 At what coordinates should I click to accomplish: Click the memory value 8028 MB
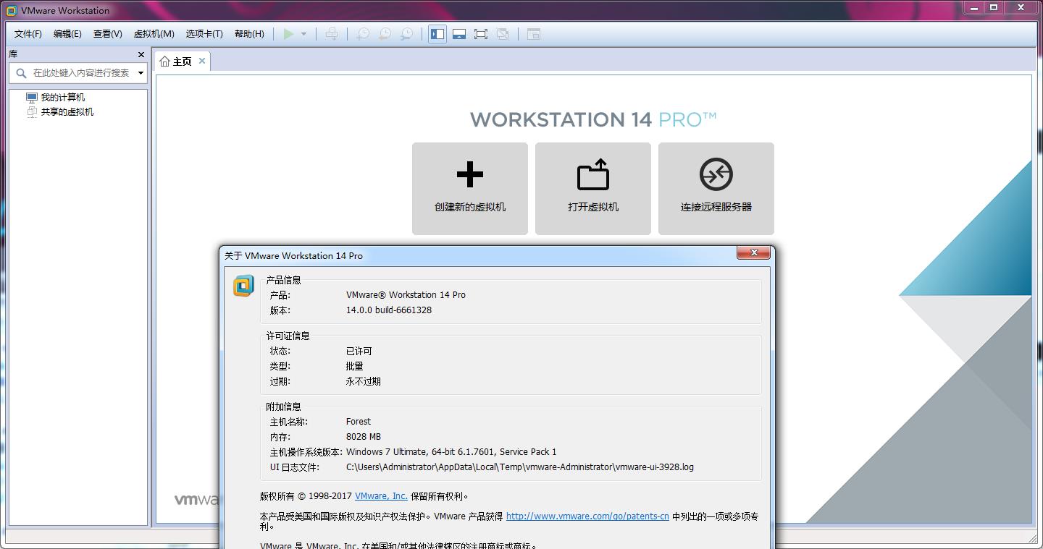[x=364, y=437]
